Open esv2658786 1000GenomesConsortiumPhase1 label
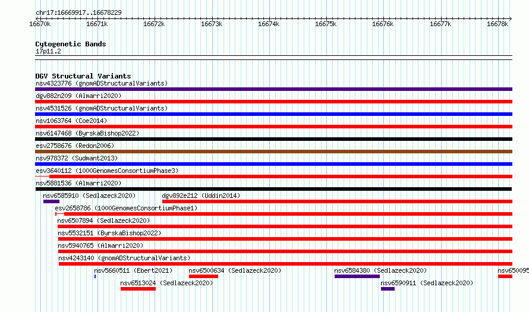Image resolution: width=529 pixels, height=312 pixels. pyautogui.click(x=126, y=208)
